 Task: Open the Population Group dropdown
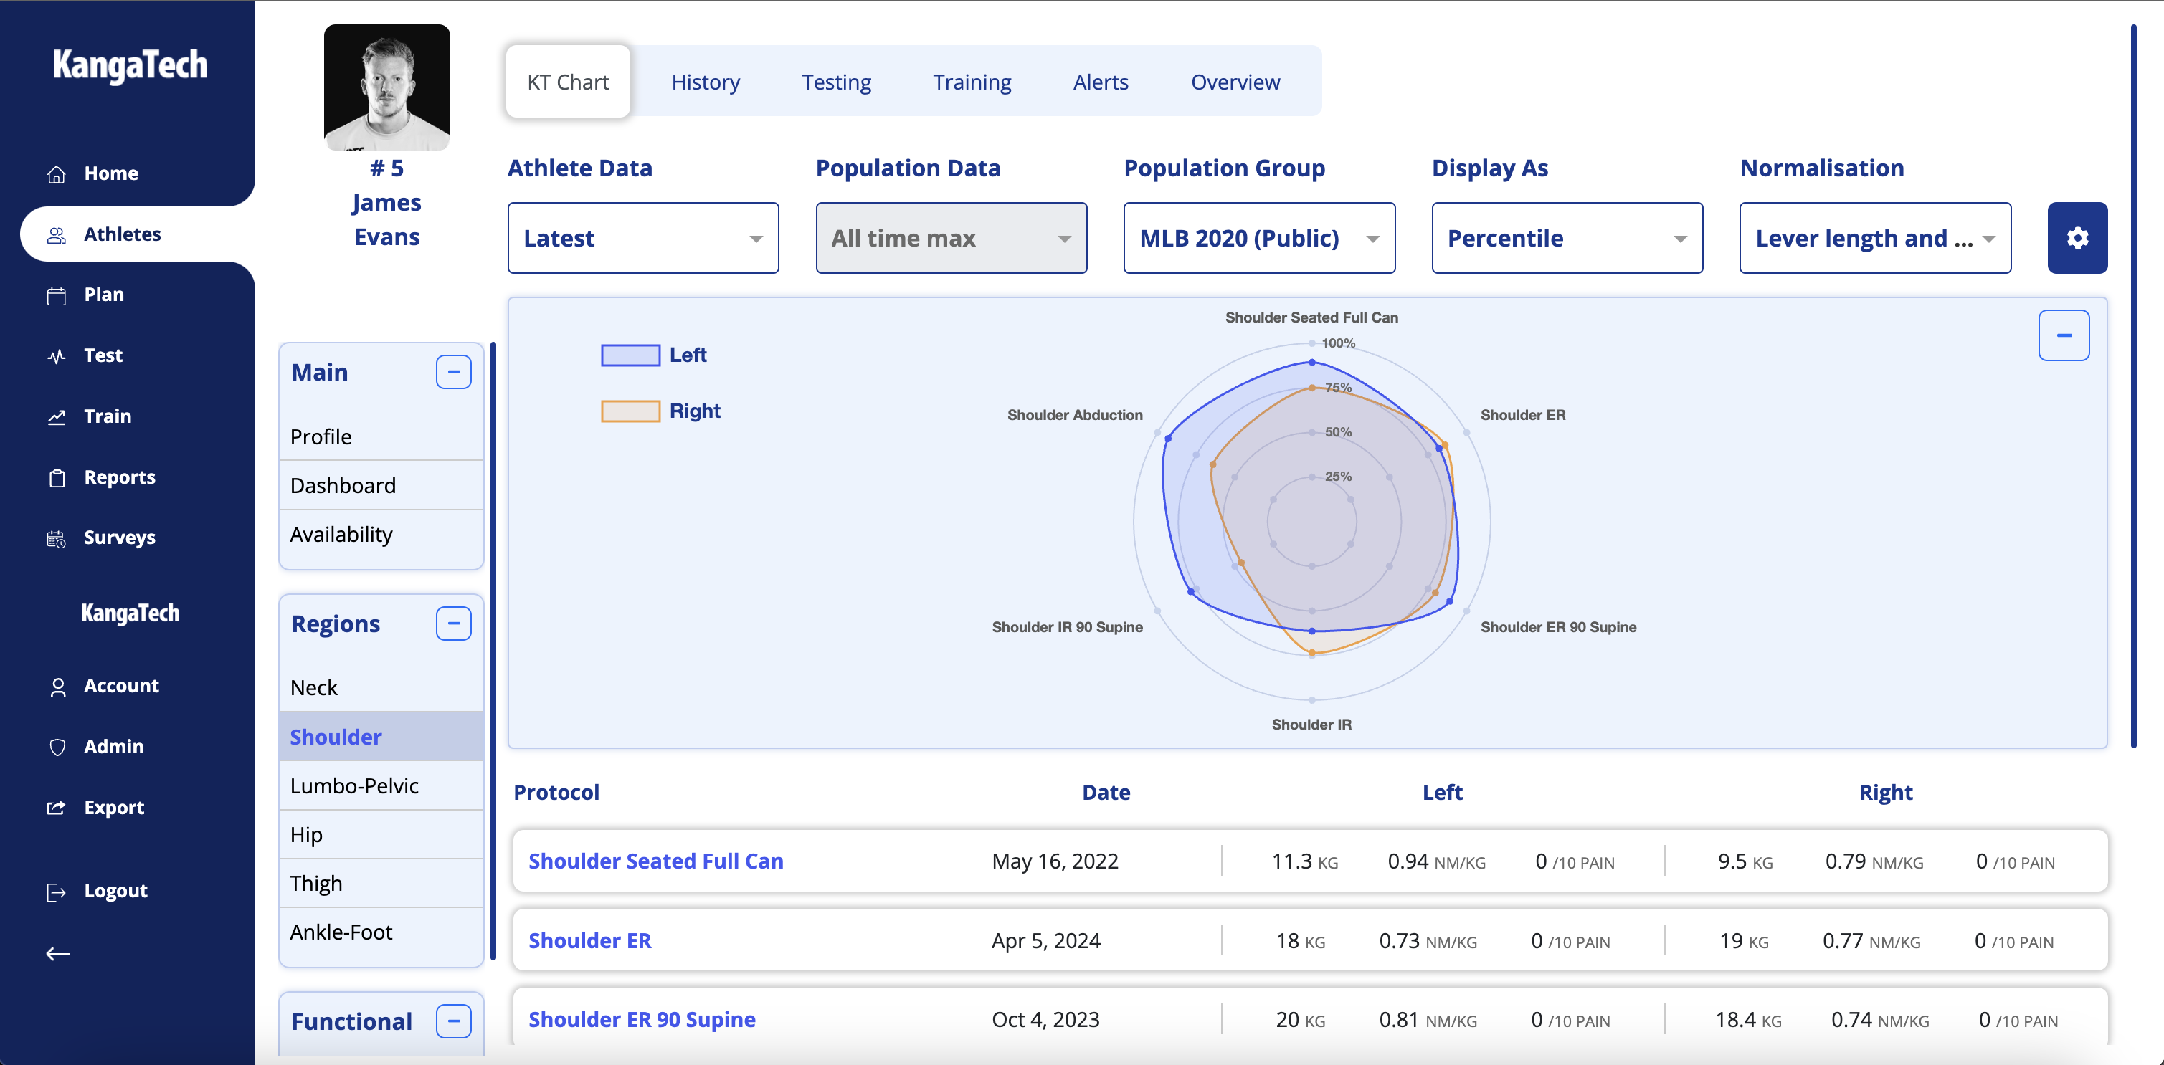tap(1258, 238)
